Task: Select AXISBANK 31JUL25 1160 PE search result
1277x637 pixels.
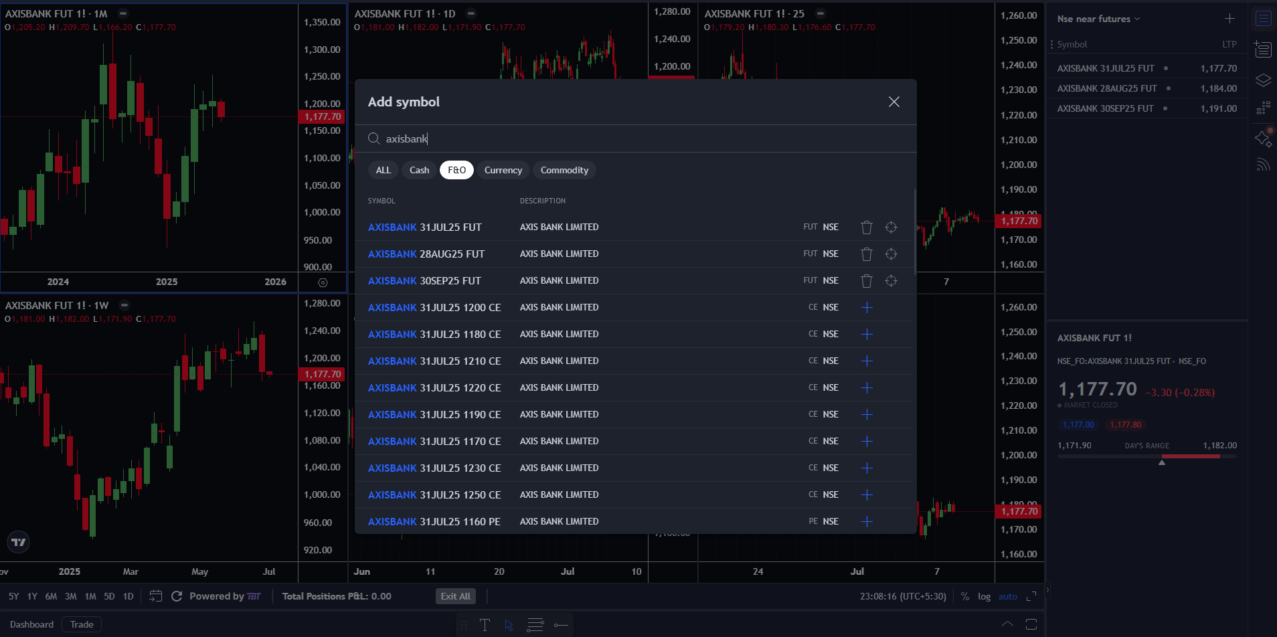Action: [634, 521]
